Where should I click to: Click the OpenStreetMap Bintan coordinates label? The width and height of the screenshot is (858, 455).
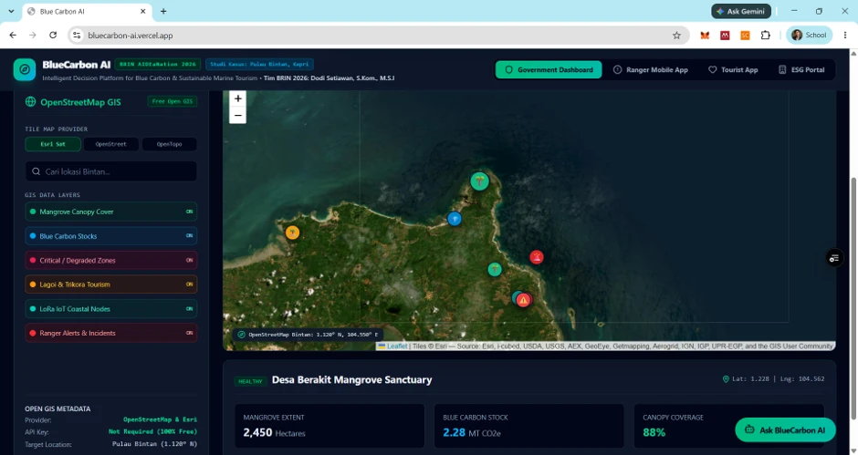[309, 334]
